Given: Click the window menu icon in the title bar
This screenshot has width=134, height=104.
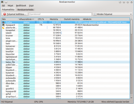Looking at the screenshot, I should [2, 2].
